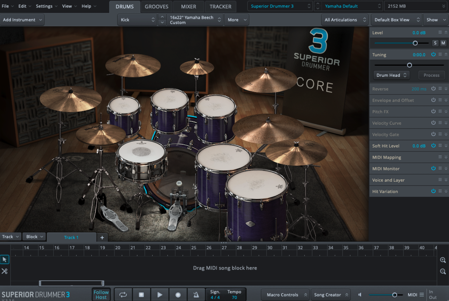The width and height of the screenshot is (449, 301).
Task: Start playback with the play button
Action: click(x=160, y=295)
